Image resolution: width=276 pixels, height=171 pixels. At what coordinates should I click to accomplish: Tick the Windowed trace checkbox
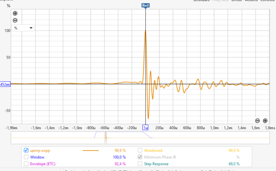tap(140, 150)
